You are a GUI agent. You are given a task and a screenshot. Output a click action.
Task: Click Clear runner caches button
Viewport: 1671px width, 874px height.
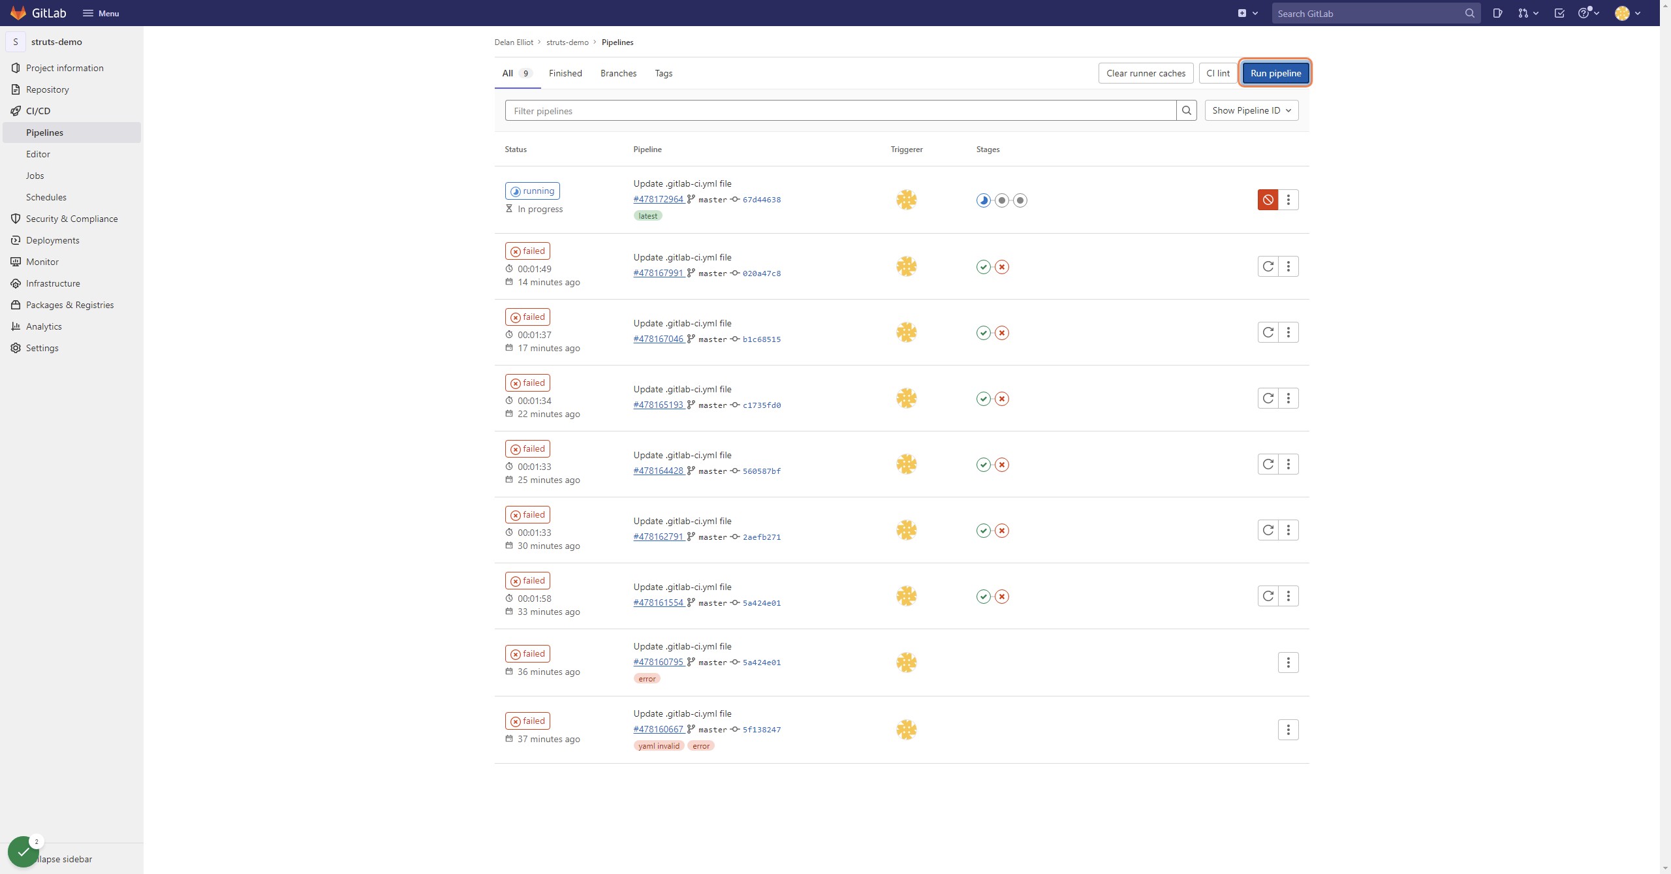[x=1146, y=73]
